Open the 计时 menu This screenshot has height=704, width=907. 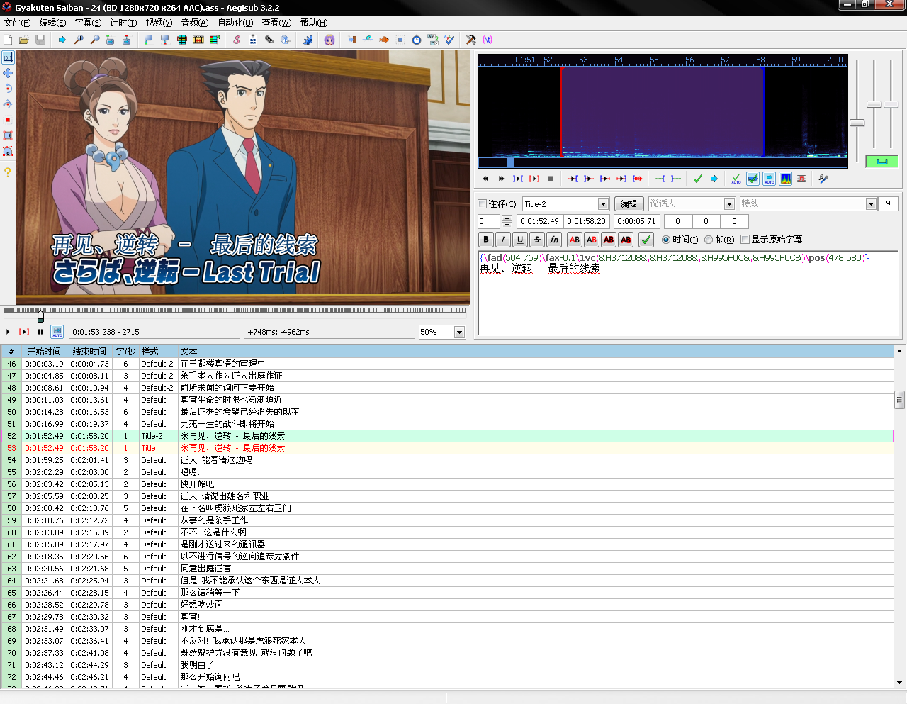123,23
